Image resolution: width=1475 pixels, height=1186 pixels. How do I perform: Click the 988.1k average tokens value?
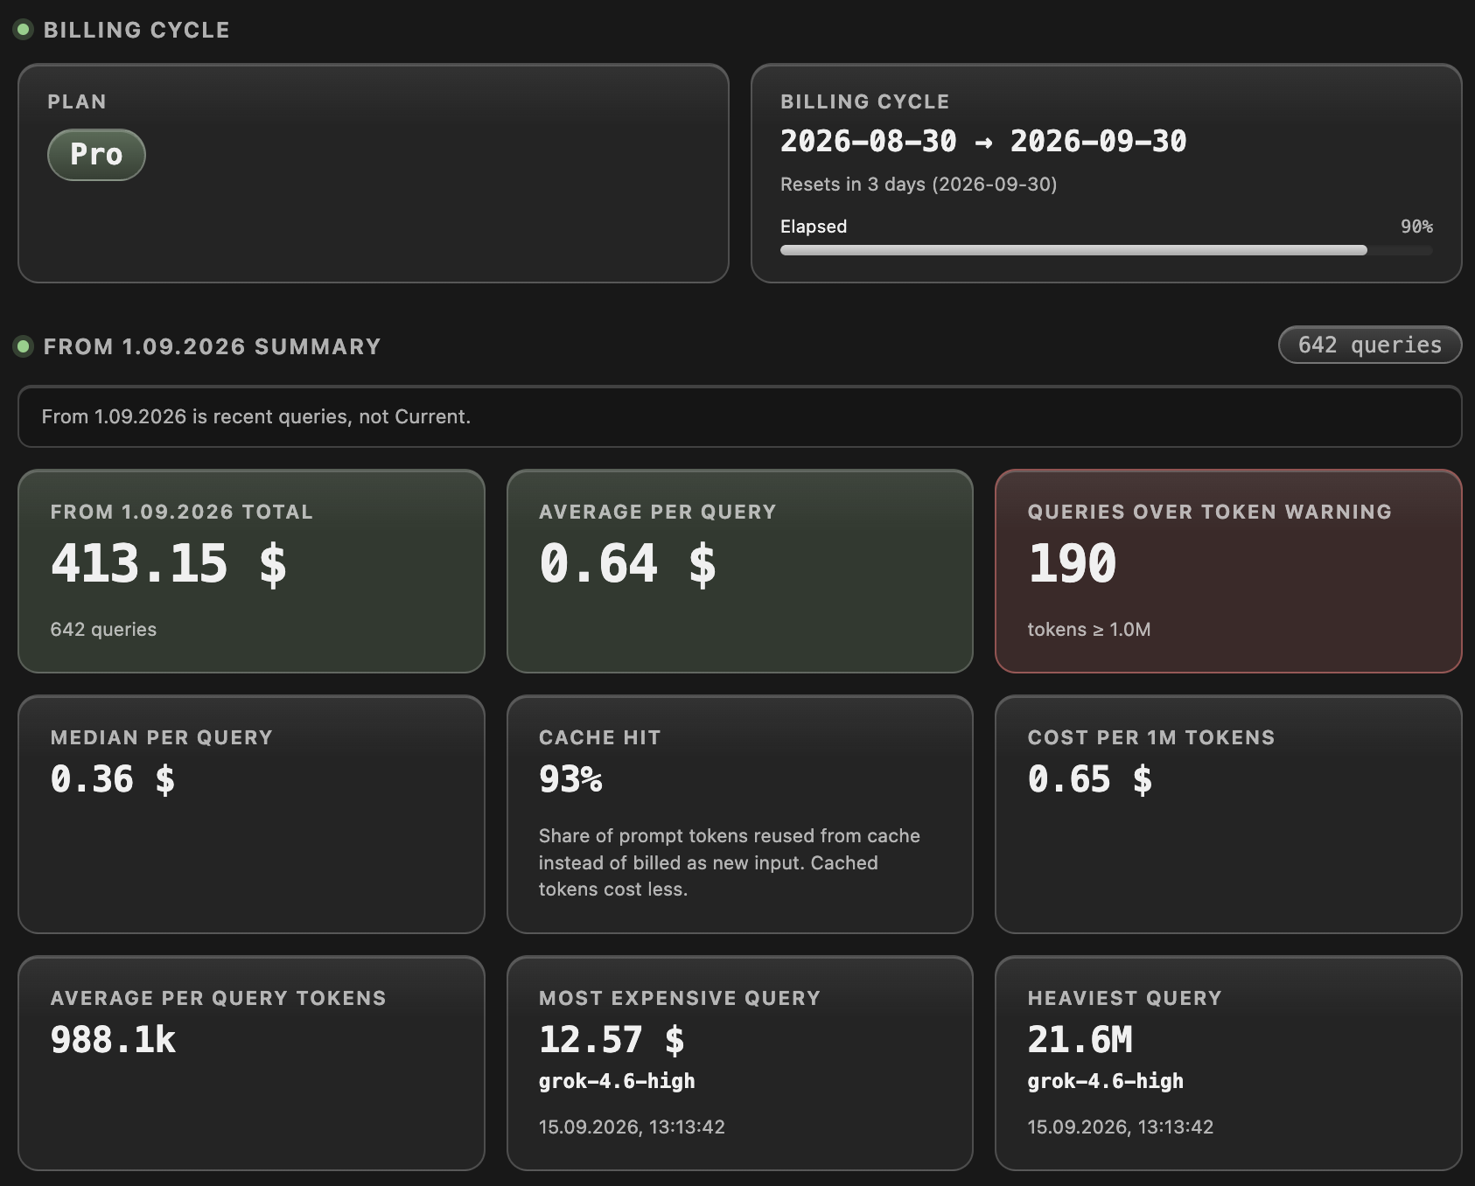pyautogui.click(x=113, y=1040)
